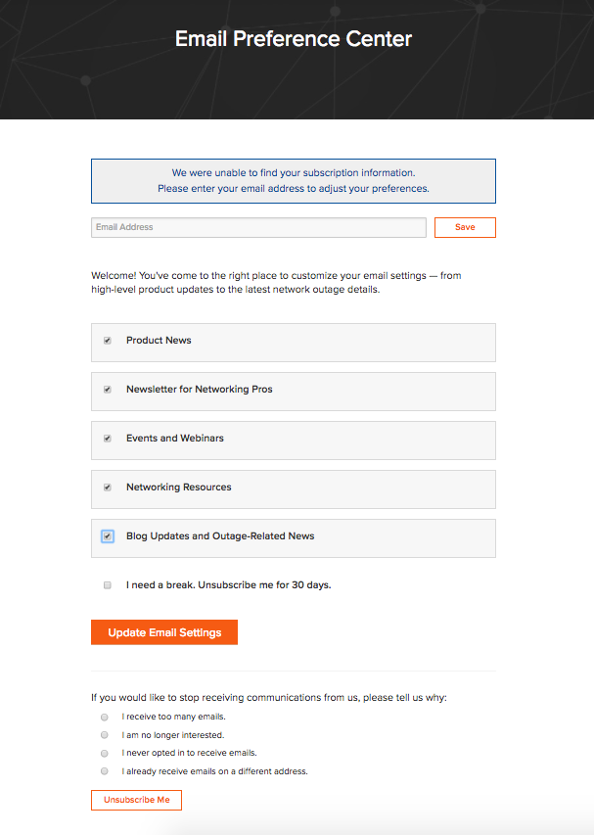The image size is (594, 835).
Task: Toggle the Networking Resources checkbox
Action: click(108, 487)
